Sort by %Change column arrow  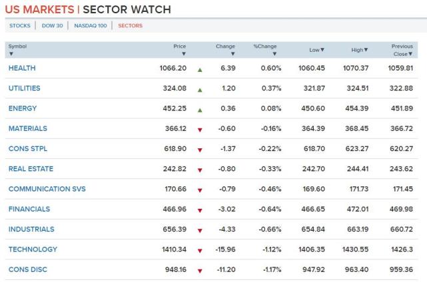pyautogui.click(x=274, y=54)
